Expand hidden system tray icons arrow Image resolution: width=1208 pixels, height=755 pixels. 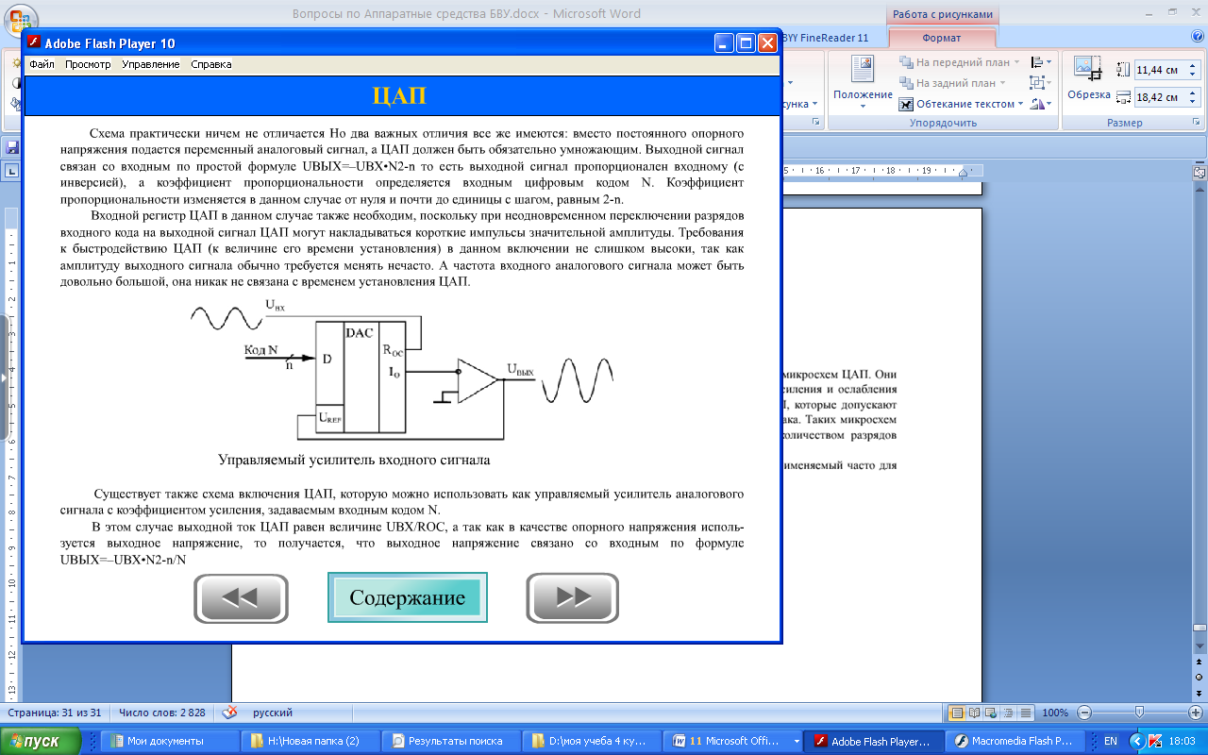1136,742
